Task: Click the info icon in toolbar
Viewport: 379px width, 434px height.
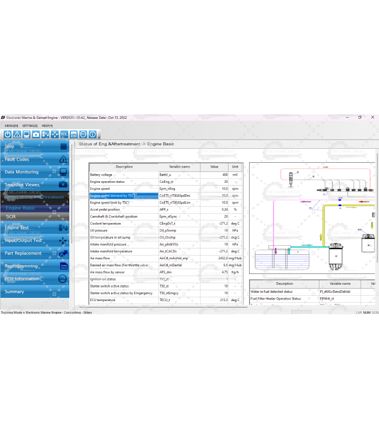Action: tap(93, 134)
